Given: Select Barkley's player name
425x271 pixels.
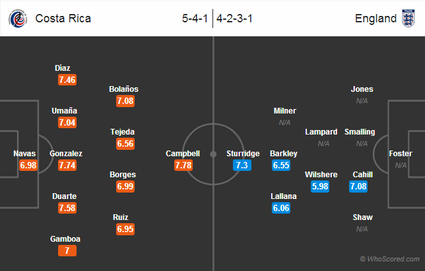Looking at the screenshot, I should pyautogui.click(x=283, y=154).
